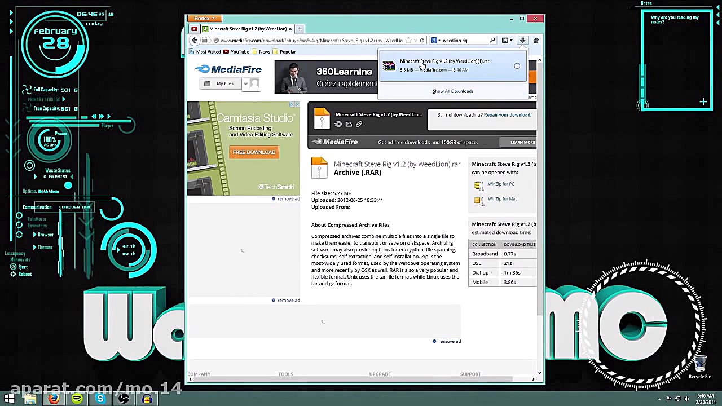Click the share icon in file bar
This screenshot has width=722, height=406.
point(349,124)
